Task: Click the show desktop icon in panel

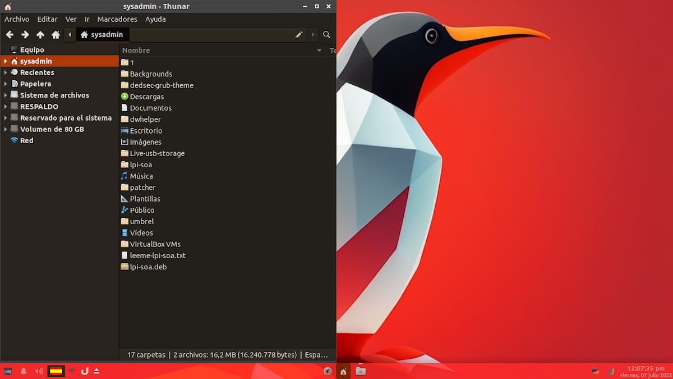Action: coord(8,371)
